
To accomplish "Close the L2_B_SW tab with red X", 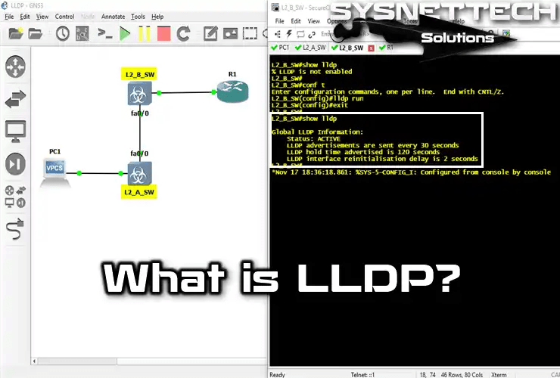I will (371, 48).
